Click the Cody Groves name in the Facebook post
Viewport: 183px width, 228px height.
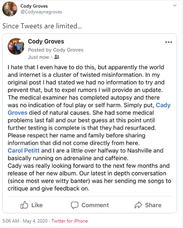46,41
